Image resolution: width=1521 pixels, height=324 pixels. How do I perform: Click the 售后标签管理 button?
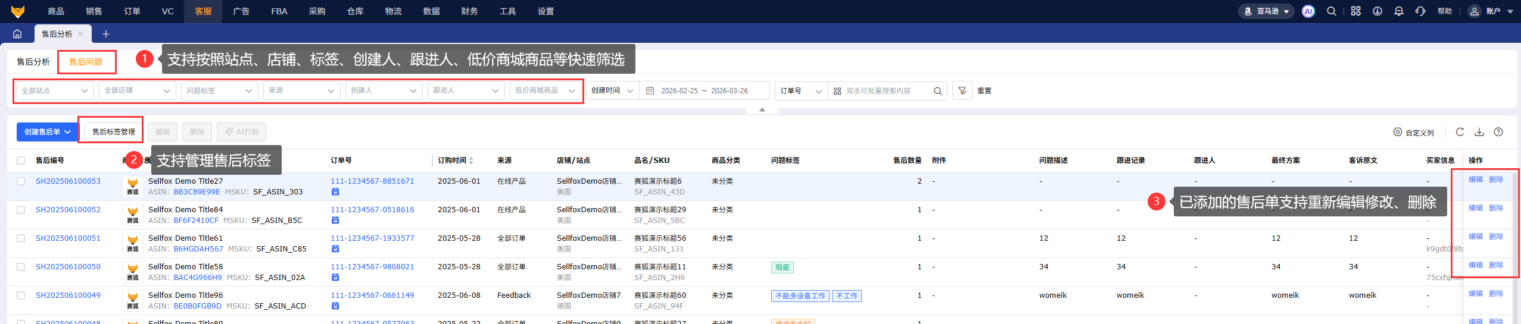tap(113, 132)
